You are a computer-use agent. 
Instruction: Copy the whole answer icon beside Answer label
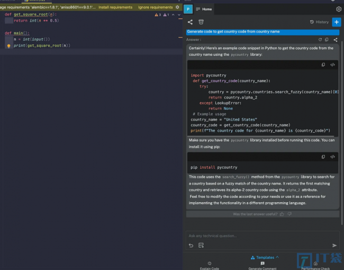[x=327, y=40]
